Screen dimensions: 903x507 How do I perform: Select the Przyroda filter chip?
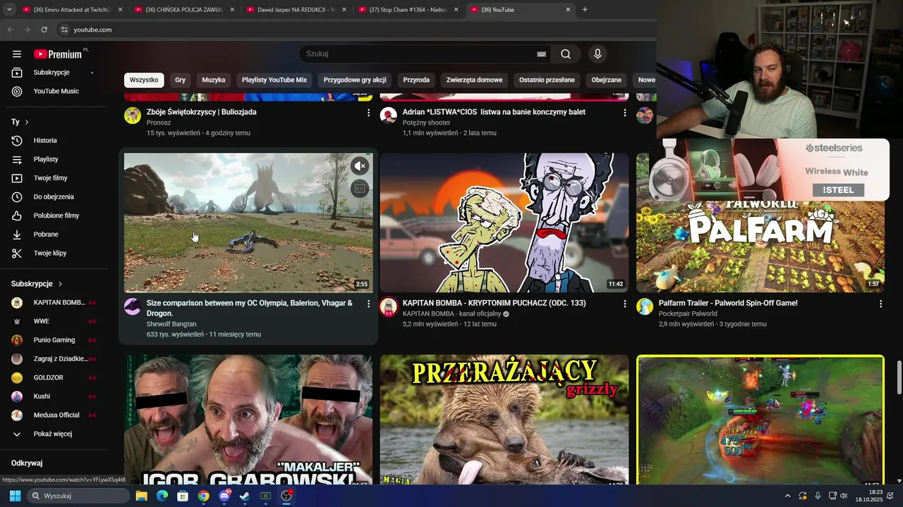point(416,80)
